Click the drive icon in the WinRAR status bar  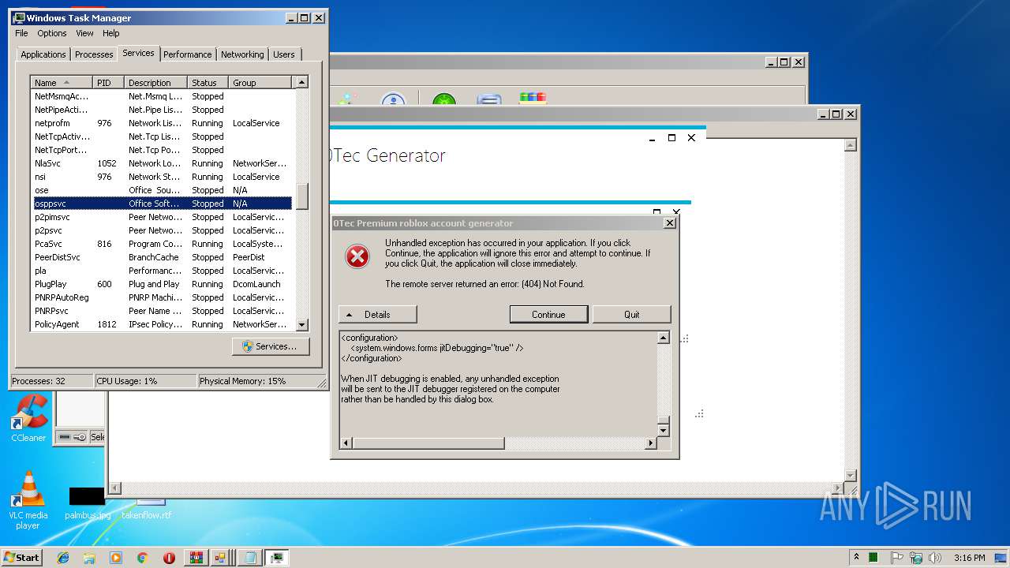pyautogui.click(x=65, y=436)
